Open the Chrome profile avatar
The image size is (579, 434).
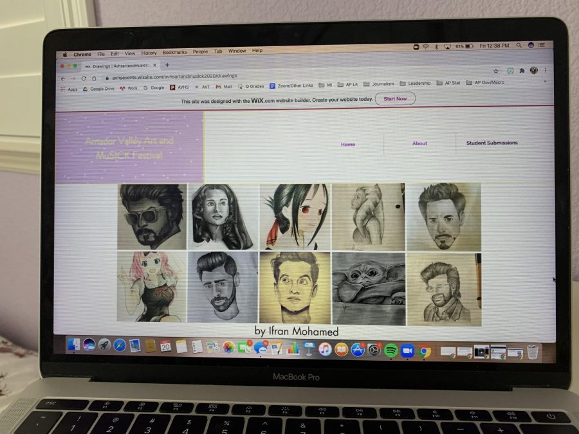[533, 70]
